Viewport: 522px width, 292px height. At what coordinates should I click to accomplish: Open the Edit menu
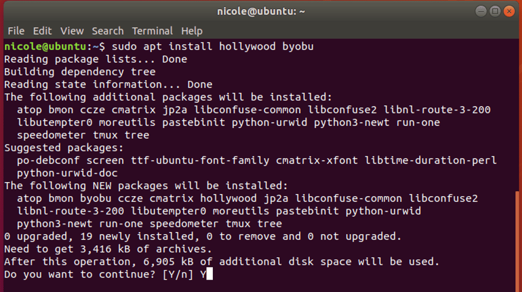point(42,31)
